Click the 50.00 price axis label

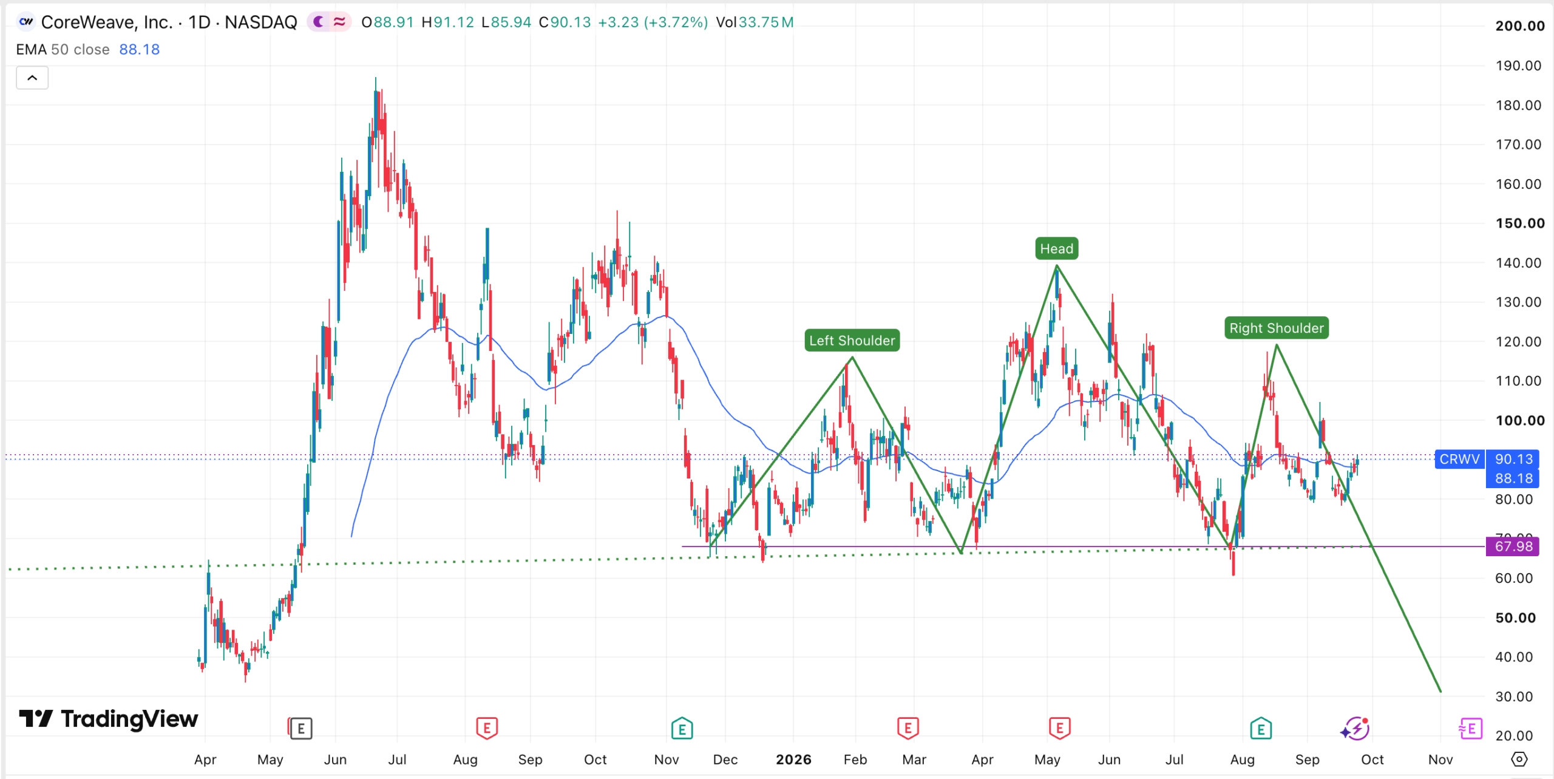point(1515,618)
